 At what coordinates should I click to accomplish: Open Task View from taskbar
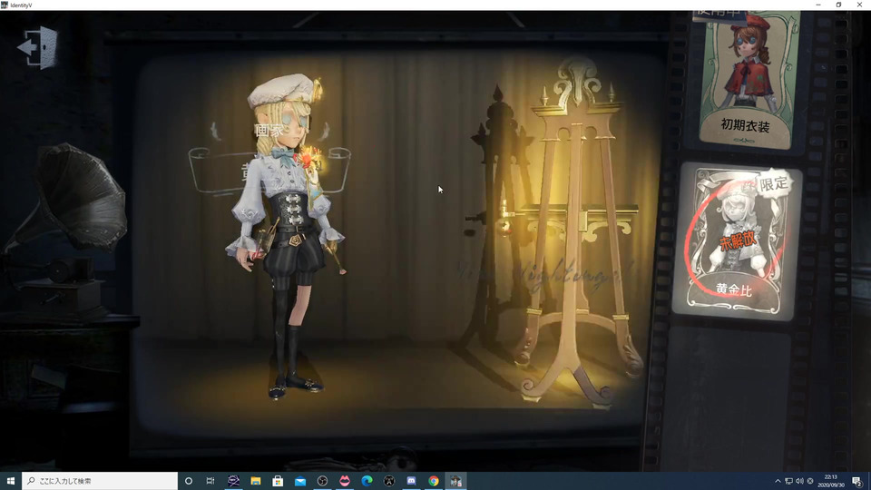[210, 481]
